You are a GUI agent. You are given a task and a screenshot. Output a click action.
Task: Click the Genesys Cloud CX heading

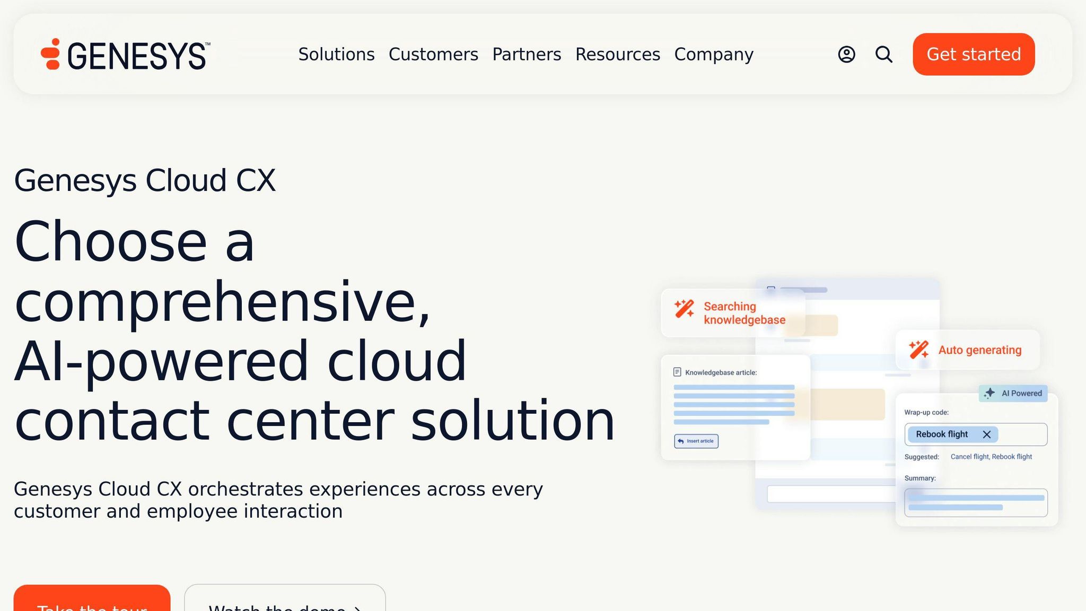click(145, 180)
